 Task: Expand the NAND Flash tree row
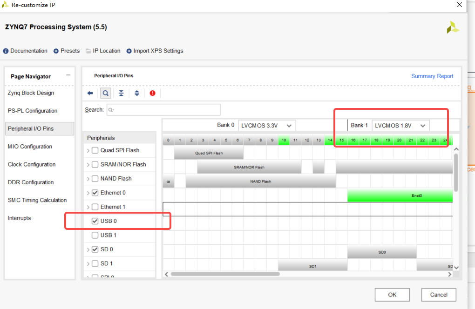coord(88,179)
